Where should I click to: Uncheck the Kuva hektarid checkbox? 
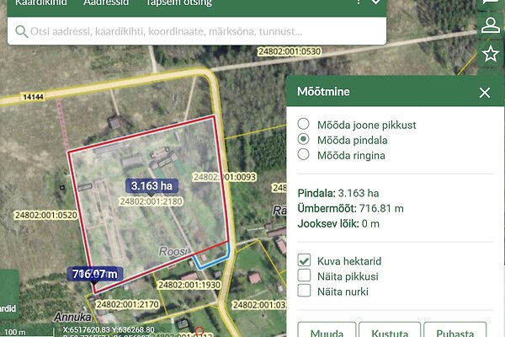[306, 260]
